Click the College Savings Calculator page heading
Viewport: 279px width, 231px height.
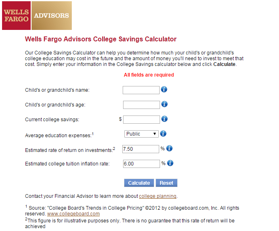click(x=101, y=39)
